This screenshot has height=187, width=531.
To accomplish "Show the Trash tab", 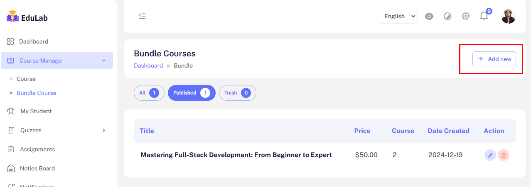I will click(x=237, y=93).
